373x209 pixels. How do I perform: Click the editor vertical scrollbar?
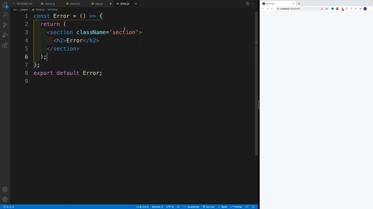pos(256,84)
